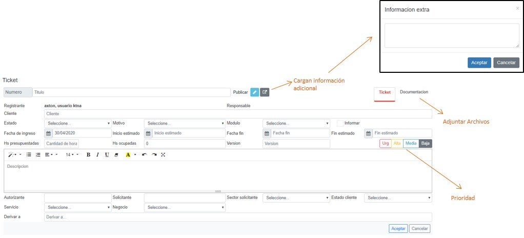The height and width of the screenshot is (238, 524).
Task: Open extra info with external-link icon
Action: 265,92
